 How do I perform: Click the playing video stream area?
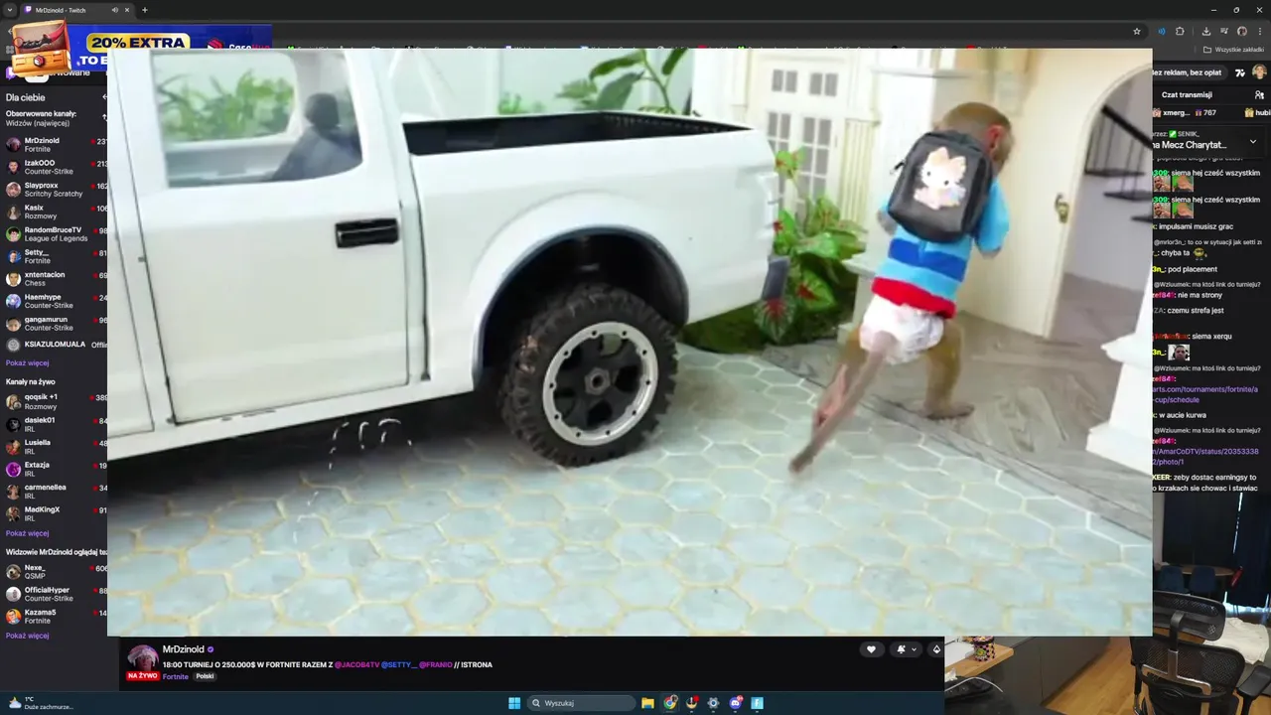[x=630, y=342]
